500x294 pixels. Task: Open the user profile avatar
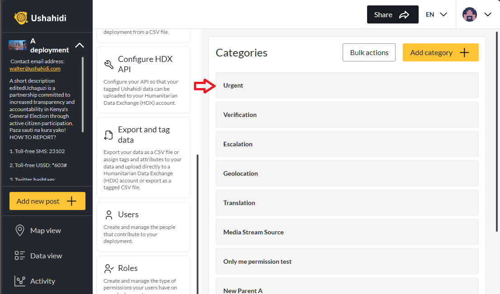tap(470, 14)
